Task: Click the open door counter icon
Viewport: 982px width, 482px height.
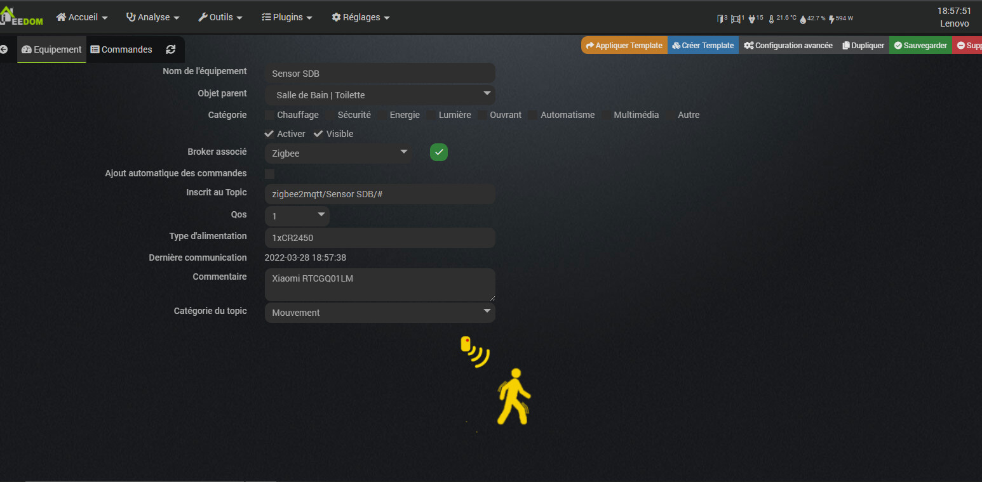Action: click(x=722, y=18)
